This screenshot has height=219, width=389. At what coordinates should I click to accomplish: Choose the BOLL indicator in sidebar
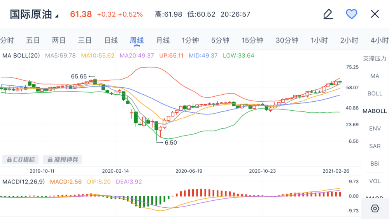[375, 94]
